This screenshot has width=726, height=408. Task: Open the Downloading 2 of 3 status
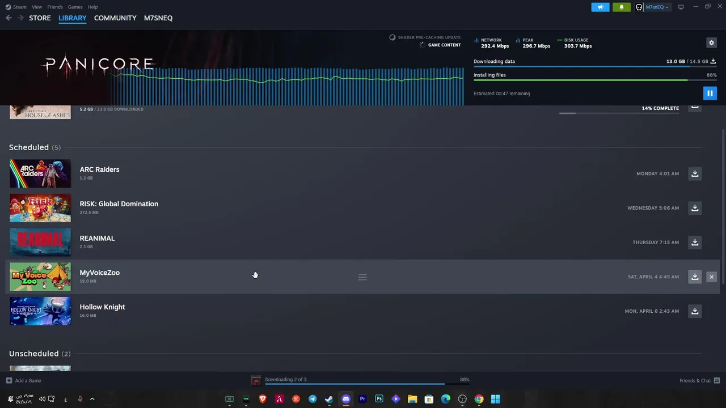tap(286, 380)
